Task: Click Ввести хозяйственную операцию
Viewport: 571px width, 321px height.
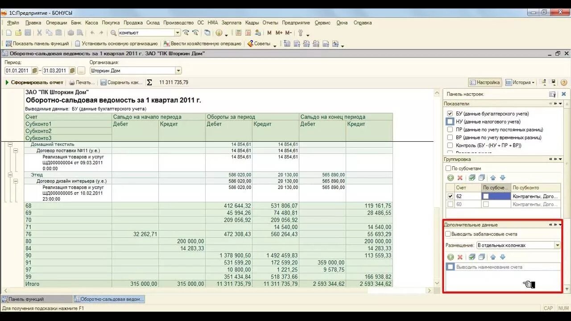Action: click(203, 44)
